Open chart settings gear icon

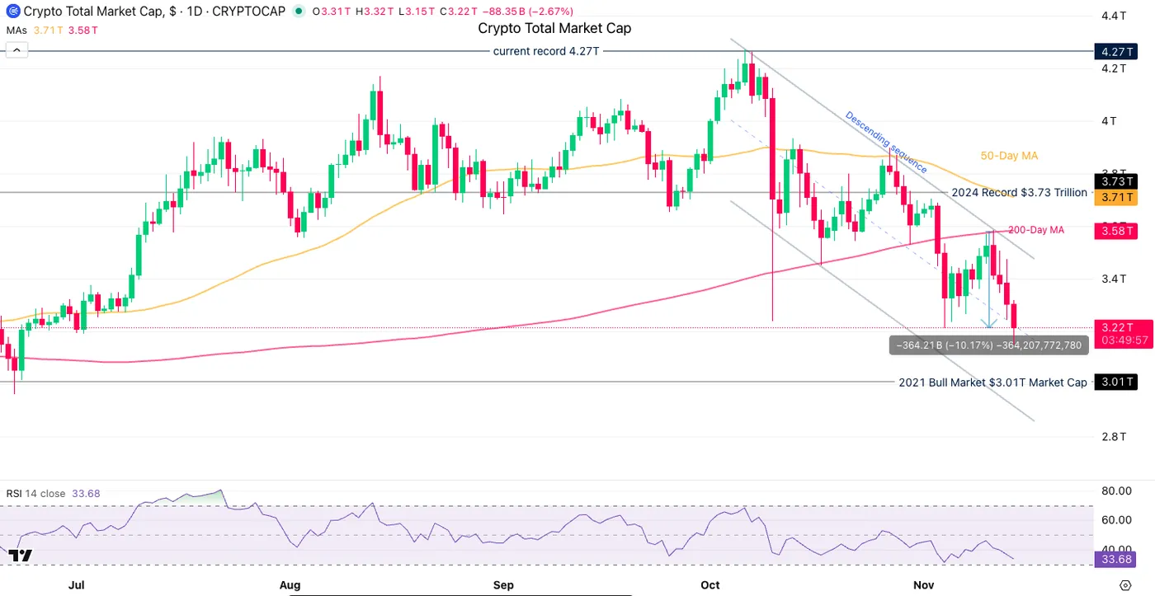coord(1125,584)
